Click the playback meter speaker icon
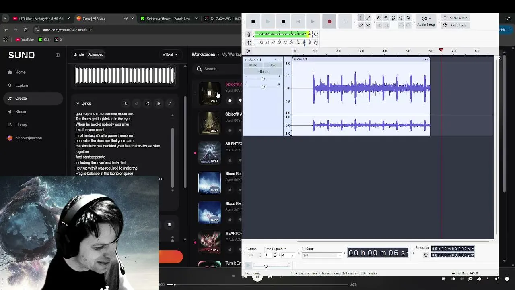This screenshot has height=290, width=515. click(x=249, y=43)
